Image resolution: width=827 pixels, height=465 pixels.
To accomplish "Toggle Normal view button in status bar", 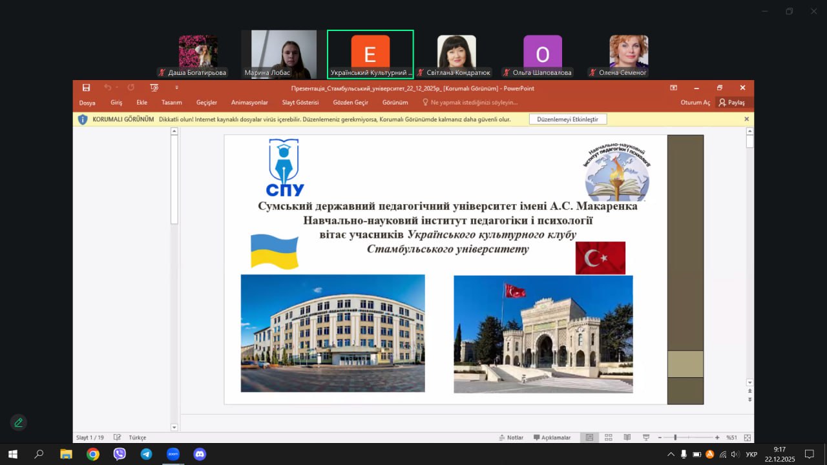I will pos(589,437).
